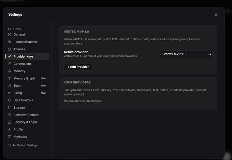Click the Sensitive Content shield-check icon

(x=10, y=115)
